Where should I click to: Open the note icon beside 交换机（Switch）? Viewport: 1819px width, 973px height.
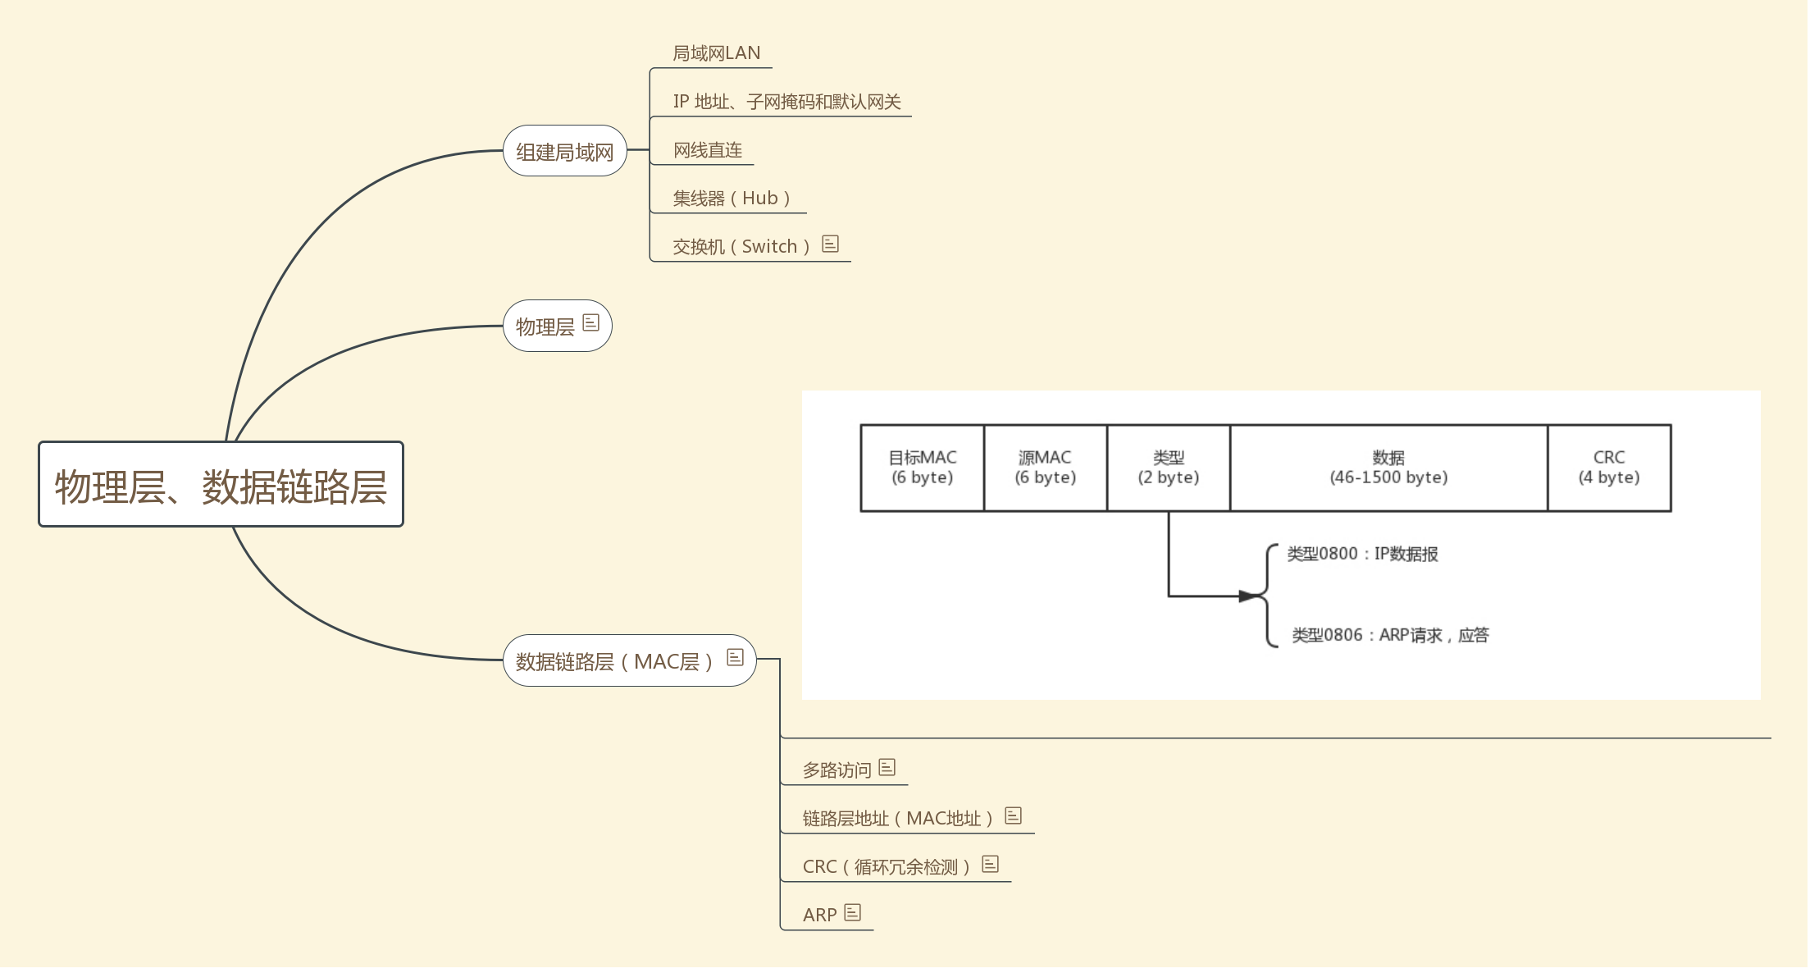click(x=830, y=244)
